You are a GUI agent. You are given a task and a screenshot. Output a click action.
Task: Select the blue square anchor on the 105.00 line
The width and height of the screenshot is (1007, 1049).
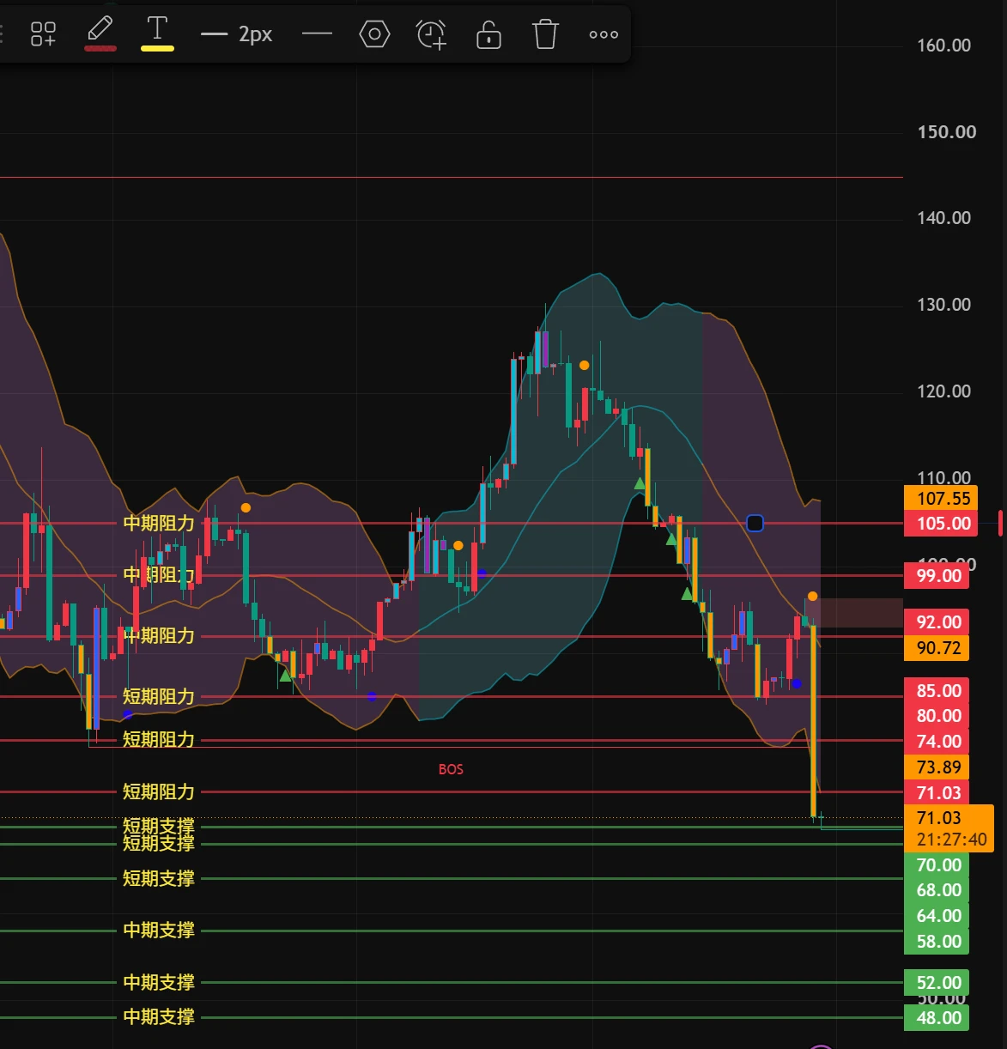[755, 523]
